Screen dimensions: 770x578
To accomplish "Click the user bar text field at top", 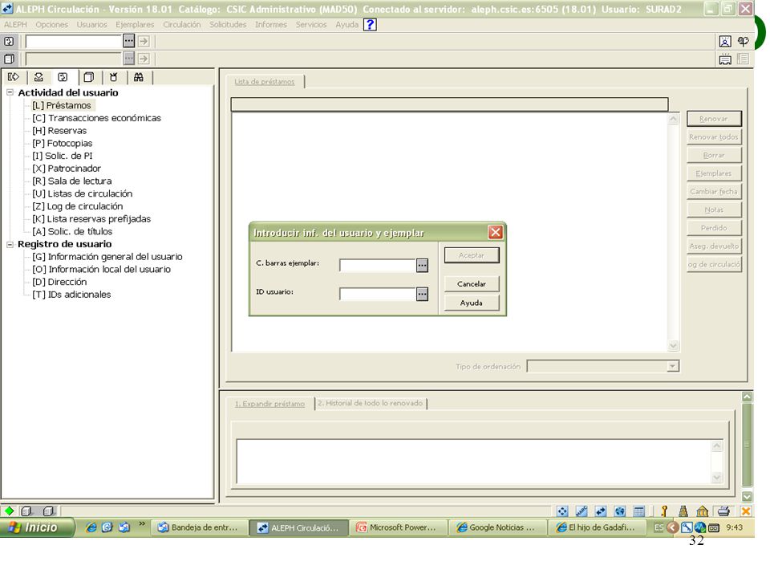I will click(x=73, y=41).
